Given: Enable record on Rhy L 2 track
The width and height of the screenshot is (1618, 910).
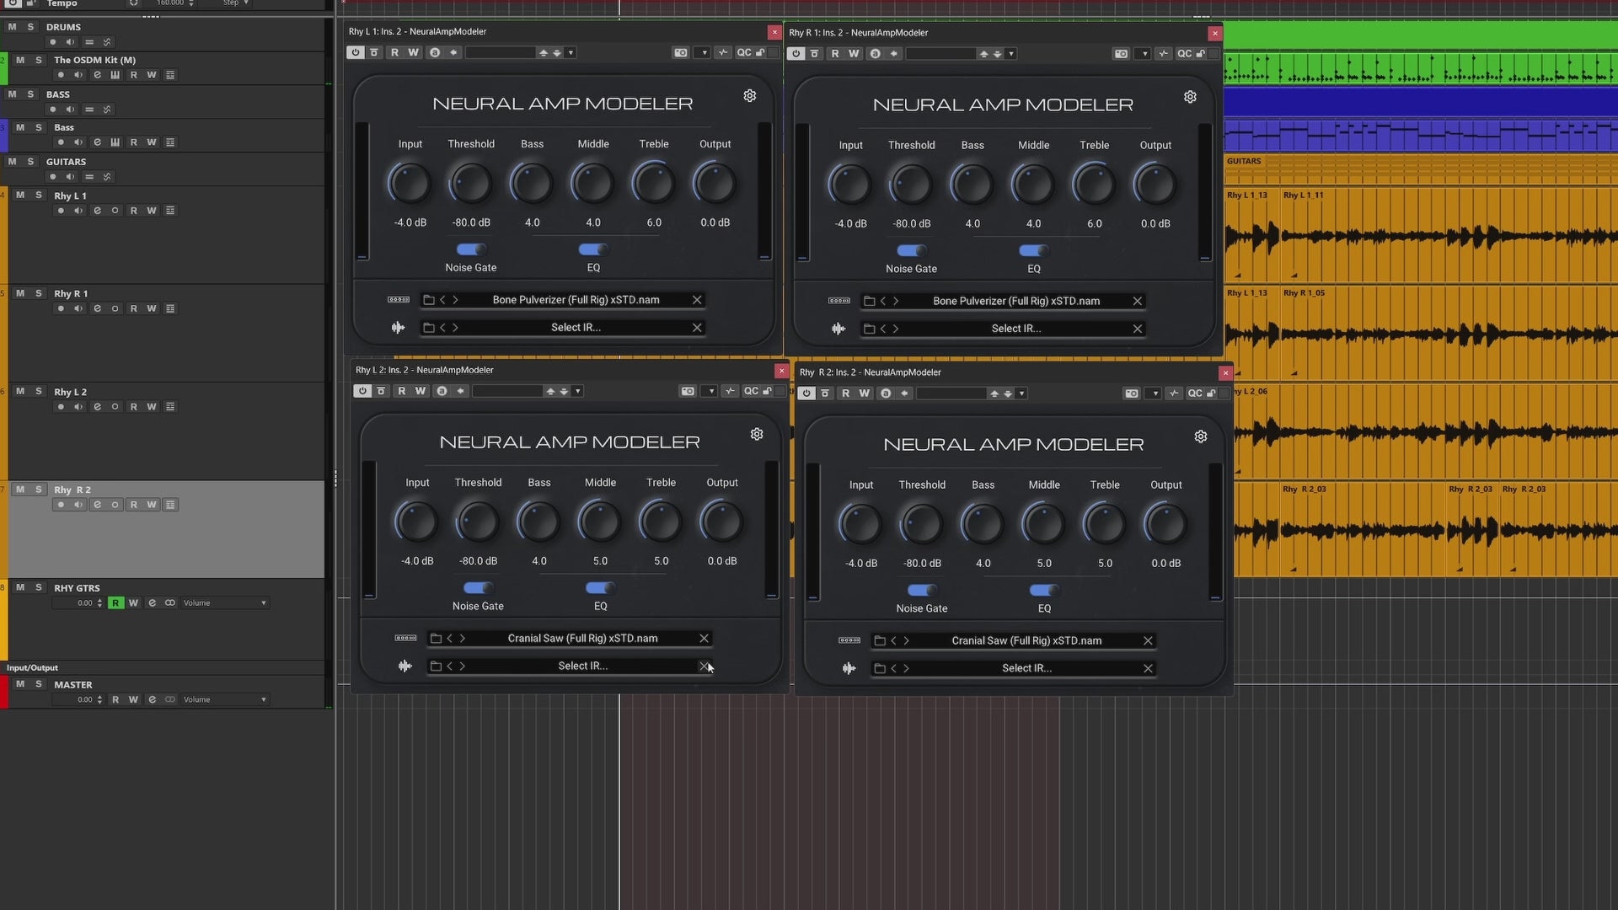Looking at the screenshot, I should click(60, 407).
